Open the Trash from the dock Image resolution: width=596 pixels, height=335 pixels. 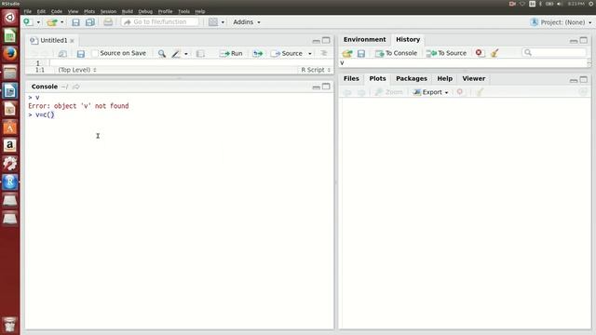(x=10, y=325)
